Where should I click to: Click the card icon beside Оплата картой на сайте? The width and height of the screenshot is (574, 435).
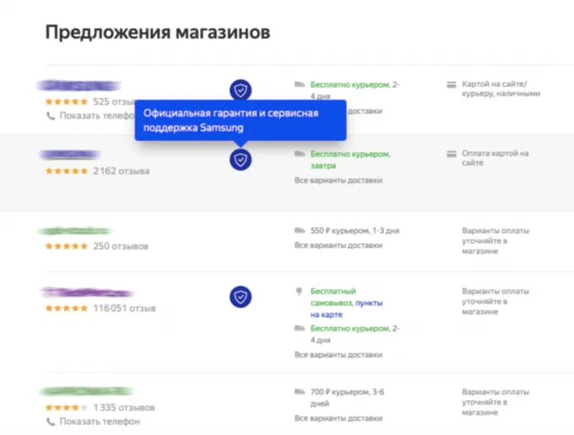coord(451,154)
